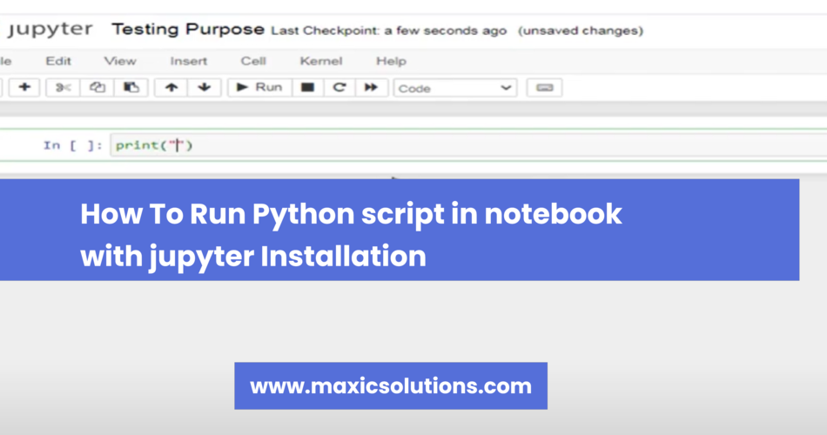This screenshot has width=827, height=435.
Task: Open the command palette keyboard icon
Action: (544, 88)
